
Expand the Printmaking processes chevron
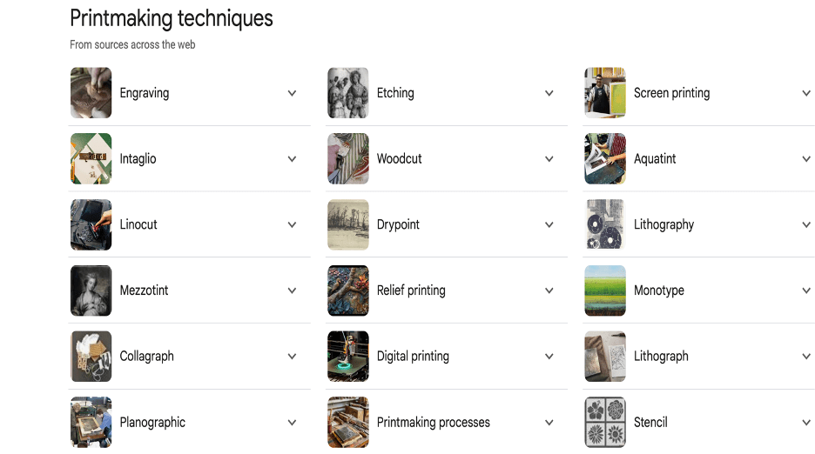(x=549, y=423)
